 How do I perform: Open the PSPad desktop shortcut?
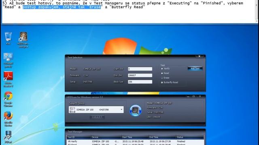(x=8, y=137)
